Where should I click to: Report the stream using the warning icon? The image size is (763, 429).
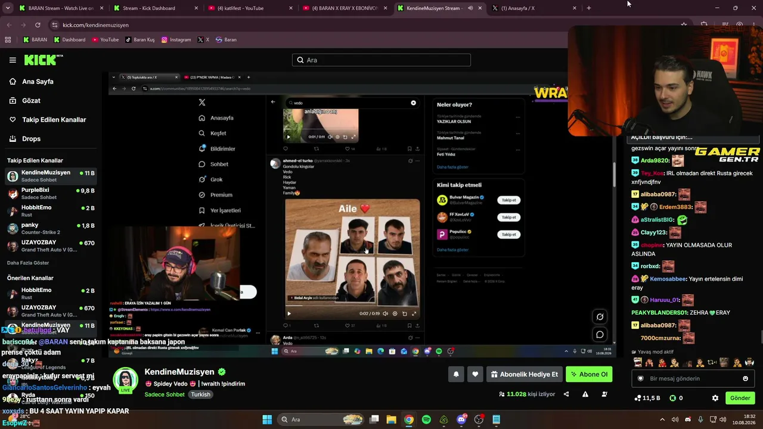point(585,394)
